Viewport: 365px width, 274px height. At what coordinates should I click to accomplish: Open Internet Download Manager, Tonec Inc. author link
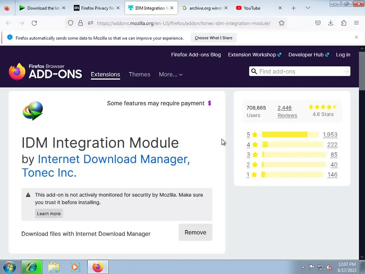106,166
